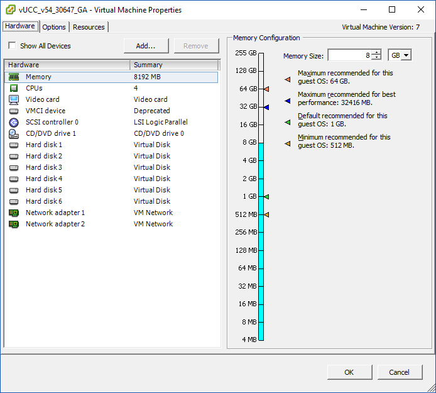Click the CPUs processor icon
The image size is (436, 393).
[14, 88]
